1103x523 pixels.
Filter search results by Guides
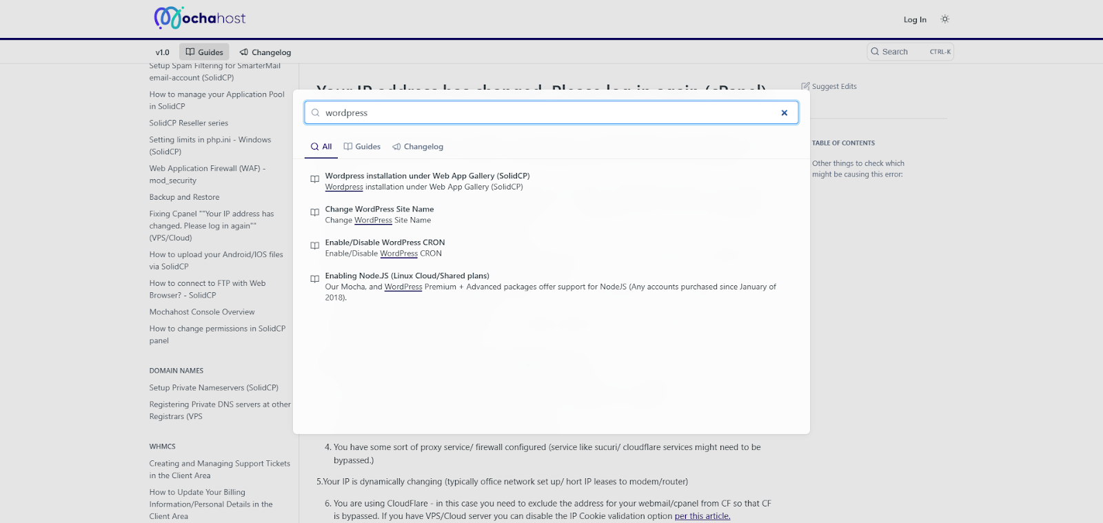coord(362,147)
